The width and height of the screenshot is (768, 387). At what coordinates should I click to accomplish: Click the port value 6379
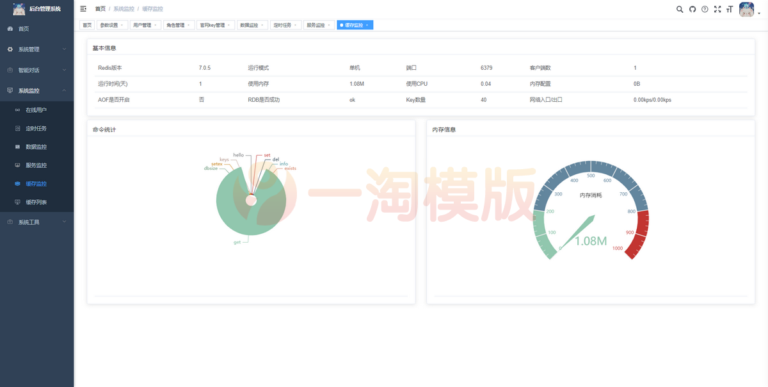pyautogui.click(x=486, y=68)
